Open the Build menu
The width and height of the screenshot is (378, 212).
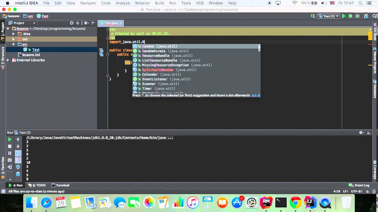click(159, 3)
